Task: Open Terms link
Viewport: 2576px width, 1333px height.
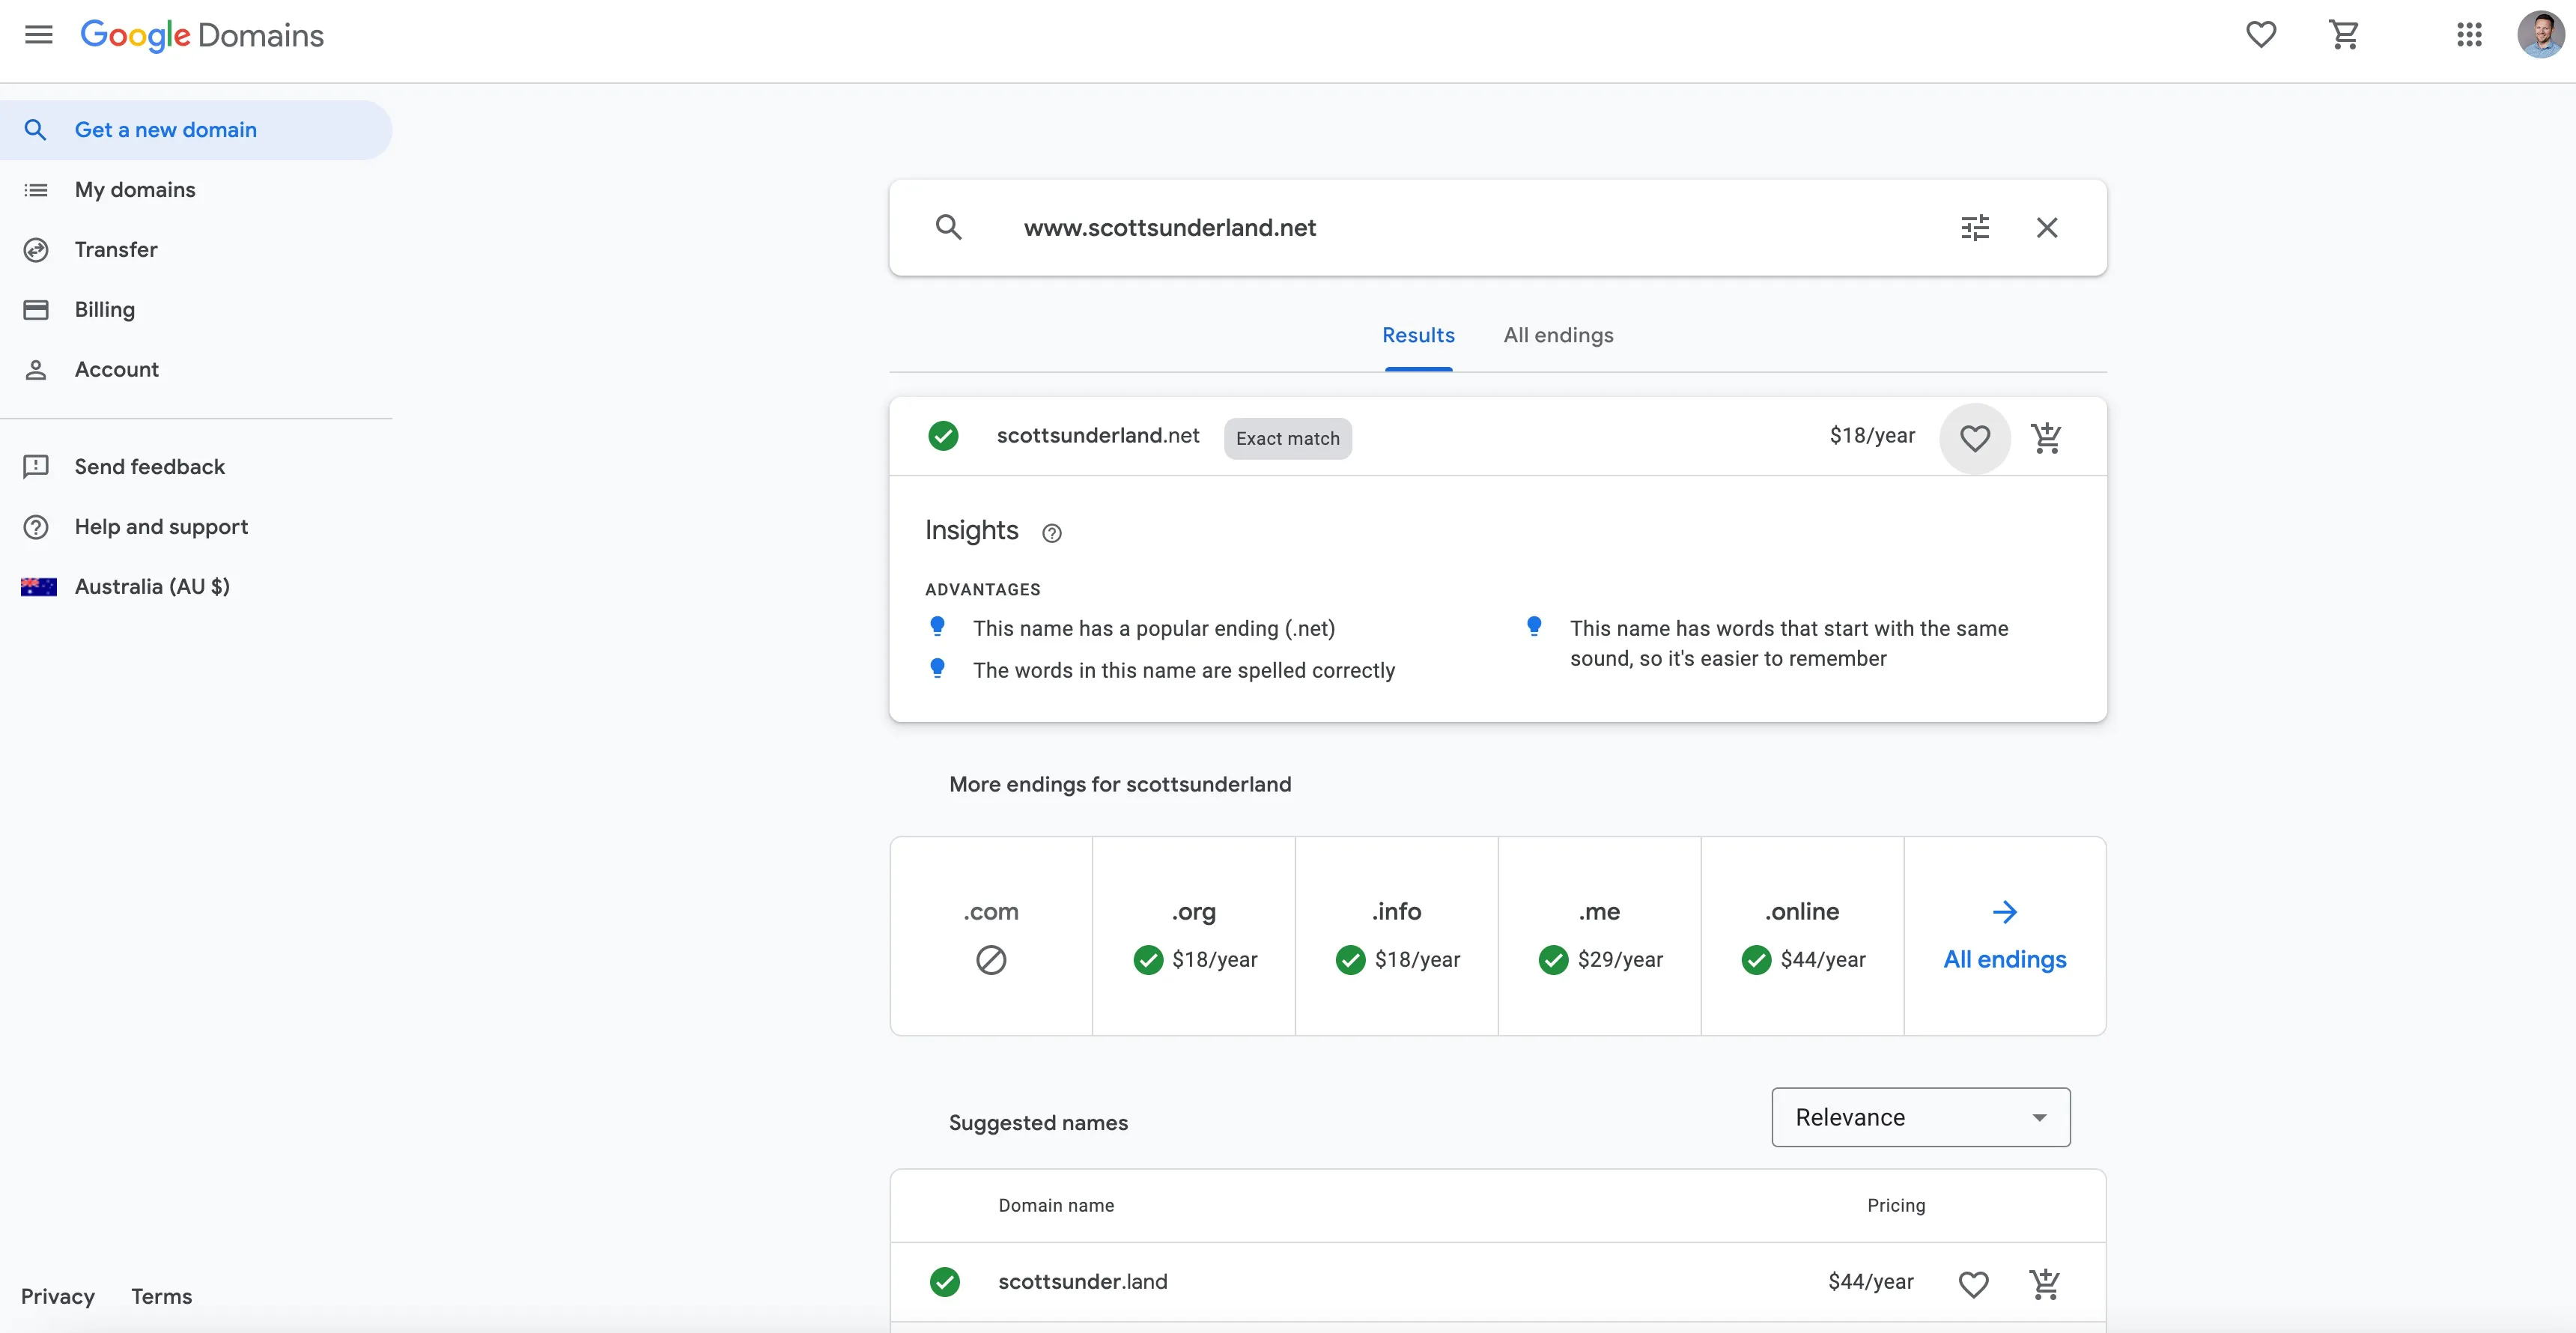Action: [x=161, y=1297]
